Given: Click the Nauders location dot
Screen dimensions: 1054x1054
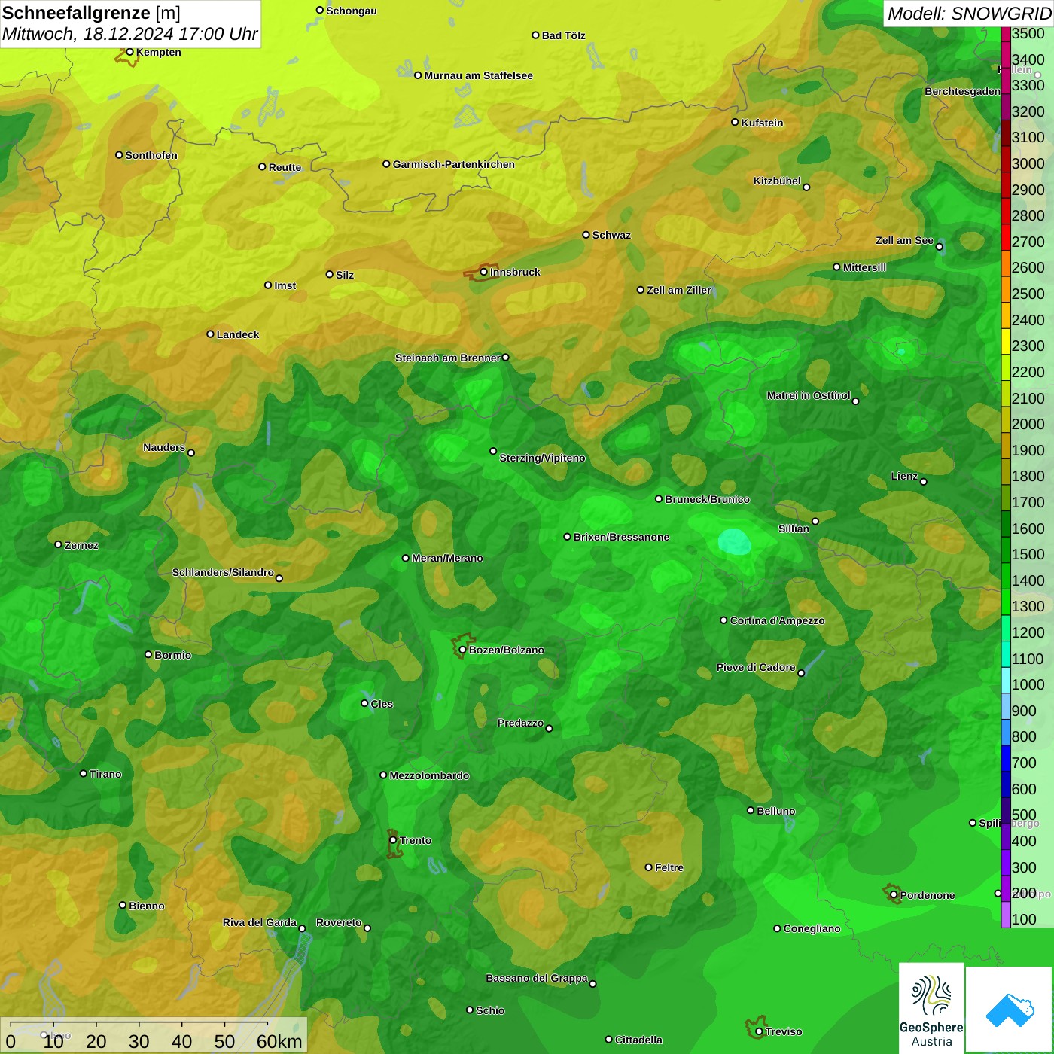Looking at the screenshot, I should coord(191,452).
